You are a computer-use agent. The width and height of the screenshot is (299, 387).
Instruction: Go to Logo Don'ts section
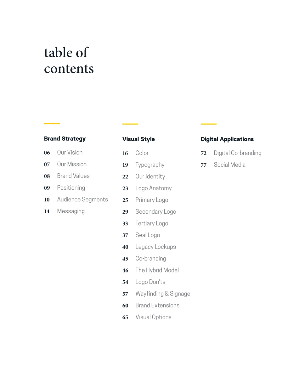pos(150,282)
